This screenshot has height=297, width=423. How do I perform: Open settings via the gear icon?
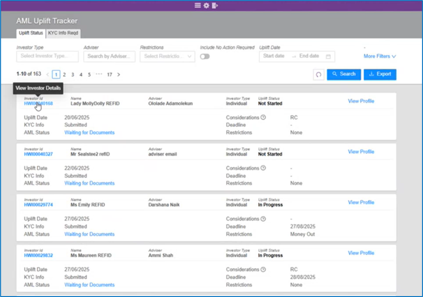tap(206, 6)
